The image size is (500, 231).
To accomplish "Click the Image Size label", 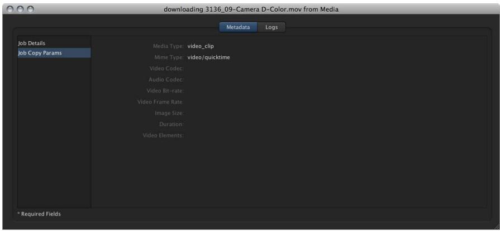I will pos(169,113).
